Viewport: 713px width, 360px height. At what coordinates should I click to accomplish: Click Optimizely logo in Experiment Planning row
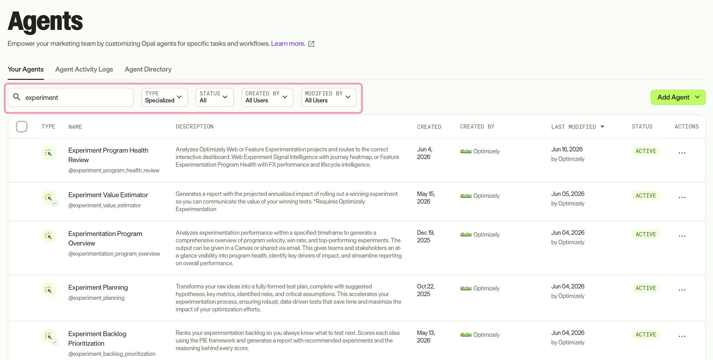tap(466, 288)
